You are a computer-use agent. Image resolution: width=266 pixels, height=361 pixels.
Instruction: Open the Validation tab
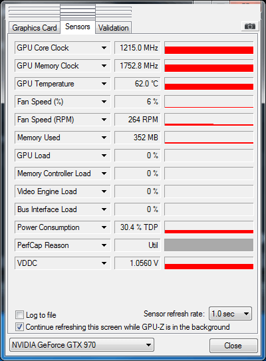113,28
